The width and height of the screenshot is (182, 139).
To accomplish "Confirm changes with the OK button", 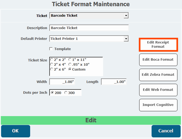I will tap(16, 131).
